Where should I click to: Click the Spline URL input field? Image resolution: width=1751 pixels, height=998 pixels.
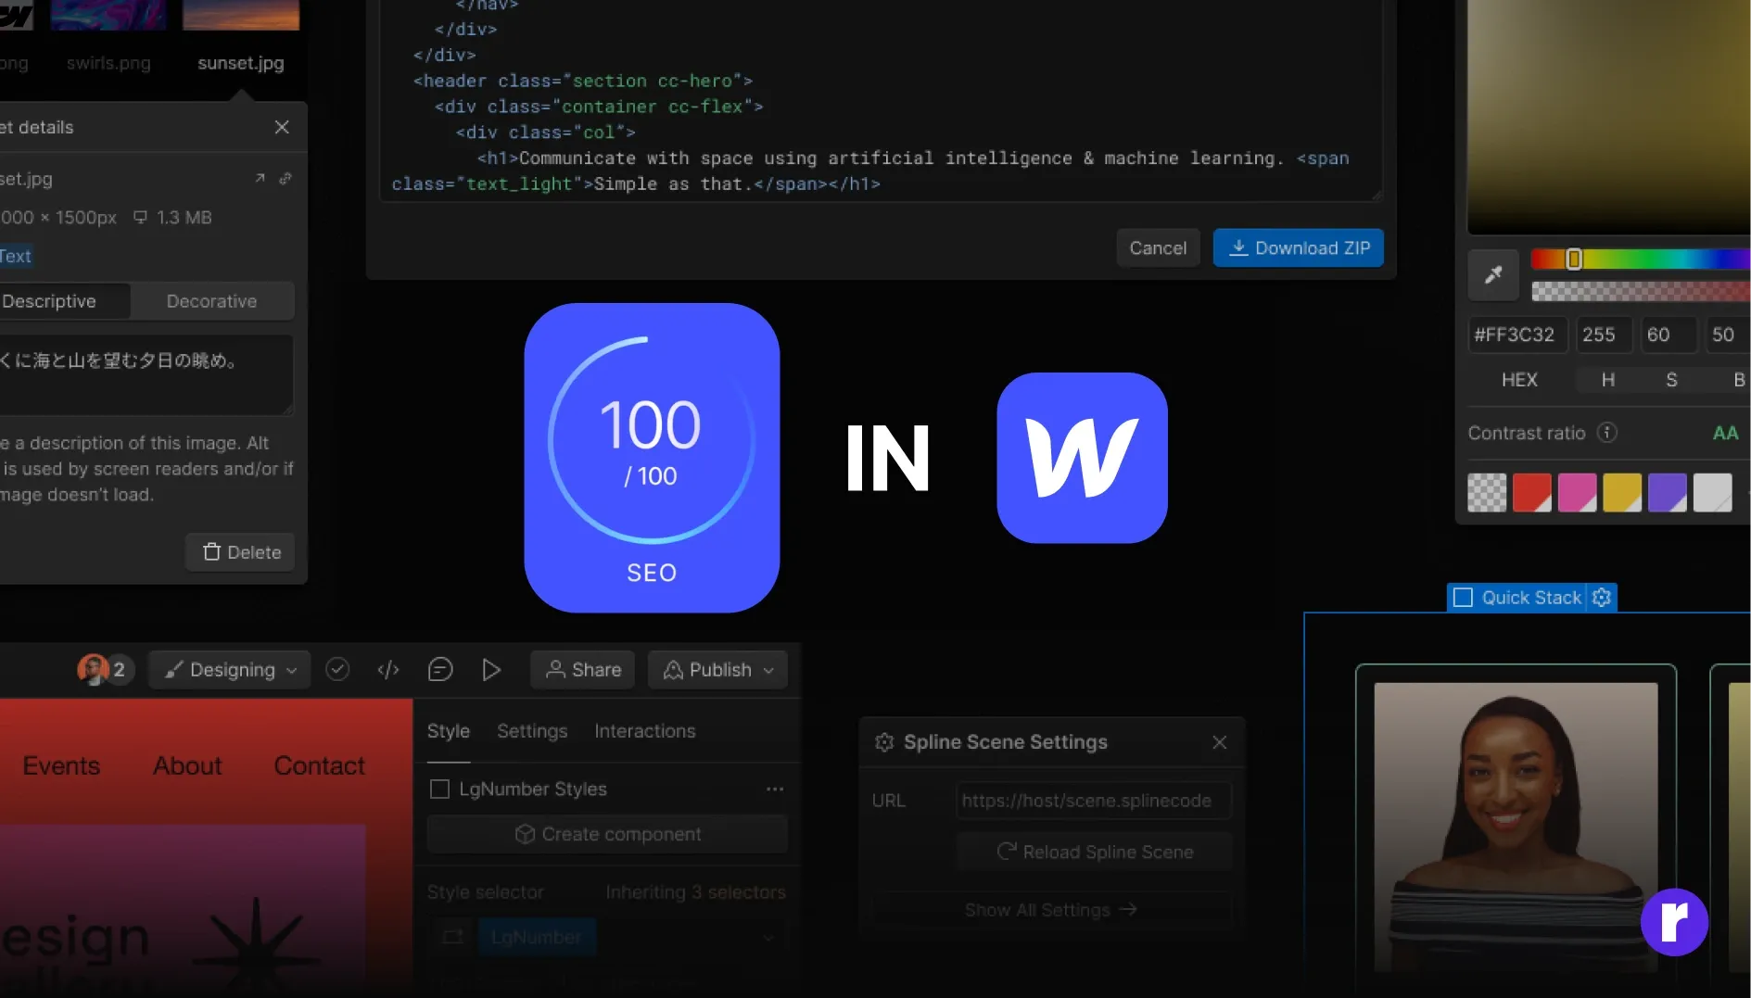(x=1094, y=801)
